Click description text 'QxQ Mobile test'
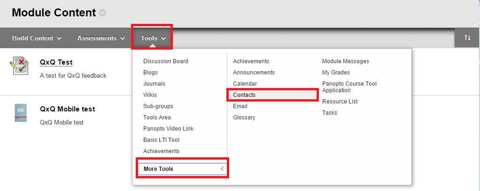 pyautogui.click(x=62, y=123)
